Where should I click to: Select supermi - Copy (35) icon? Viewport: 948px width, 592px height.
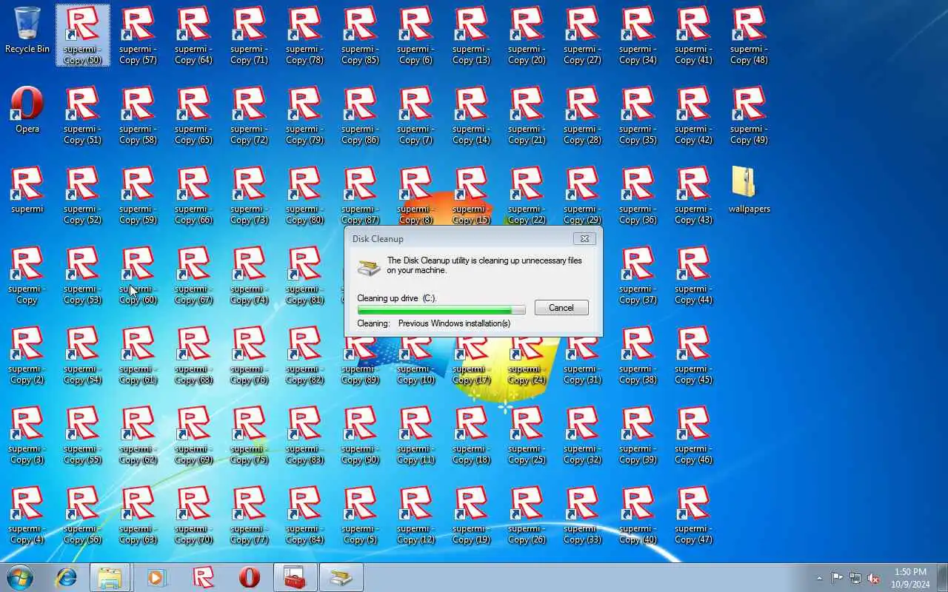coord(638,115)
